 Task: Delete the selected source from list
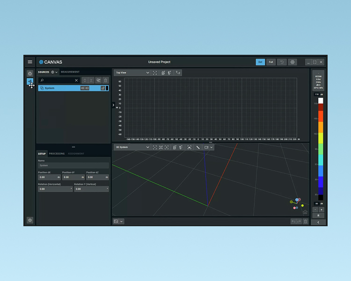106,80
